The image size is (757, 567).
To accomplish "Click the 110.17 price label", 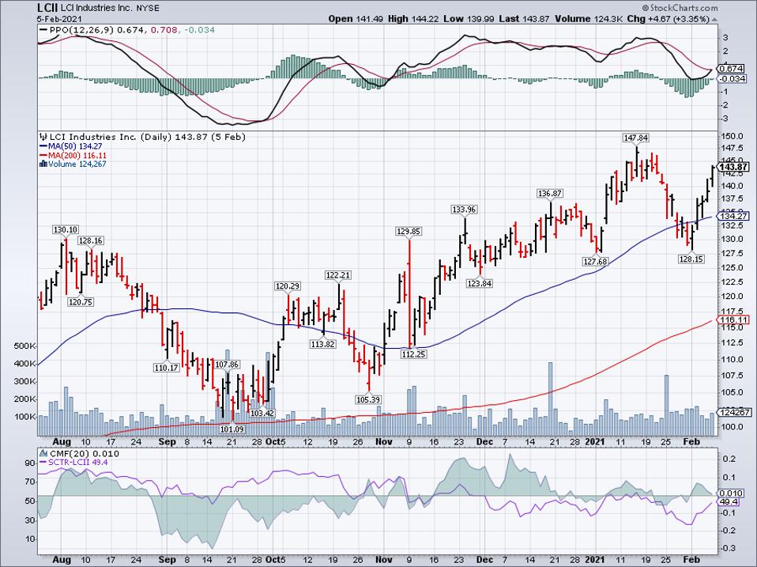I will 167,368.
